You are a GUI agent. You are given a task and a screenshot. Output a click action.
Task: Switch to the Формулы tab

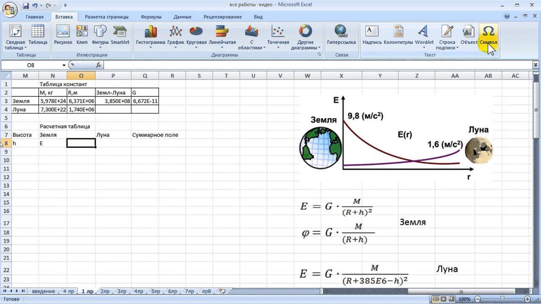click(x=151, y=17)
